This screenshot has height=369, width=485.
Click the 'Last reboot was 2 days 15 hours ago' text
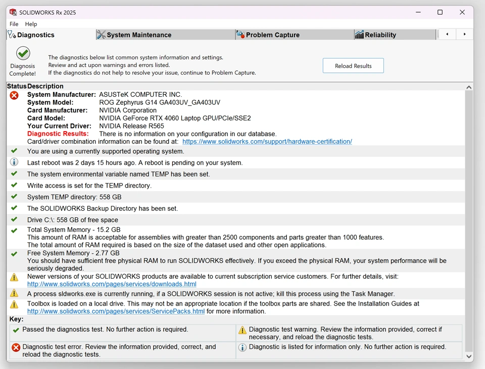point(81,163)
